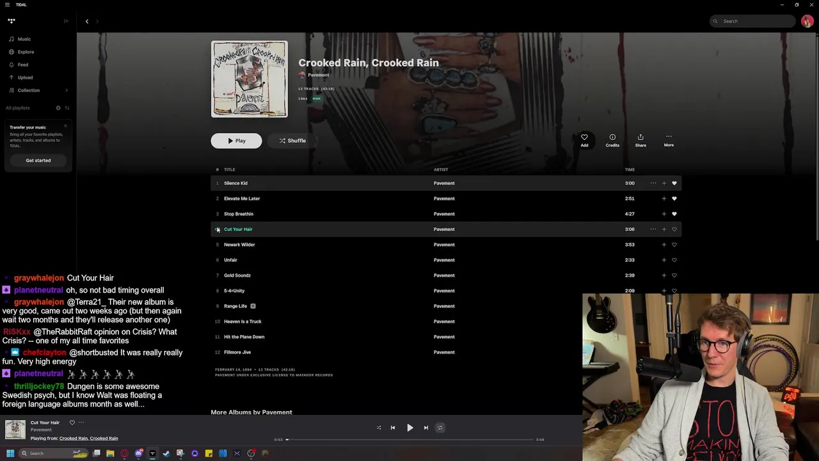Share the album
This screenshot has height=461, width=819.
click(x=640, y=140)
